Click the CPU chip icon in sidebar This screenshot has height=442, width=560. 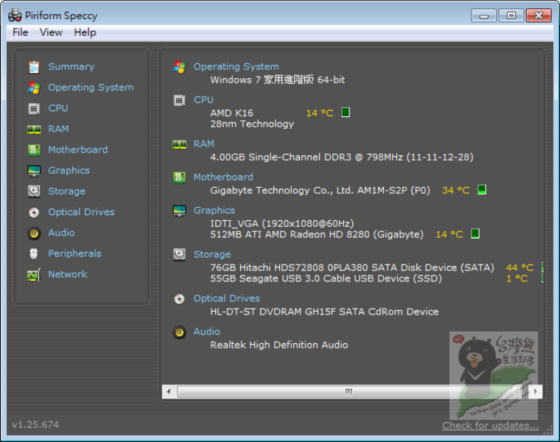[34, 108]
